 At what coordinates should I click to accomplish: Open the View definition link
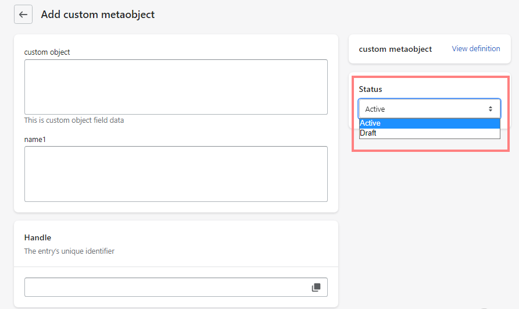tap(475, 49)
